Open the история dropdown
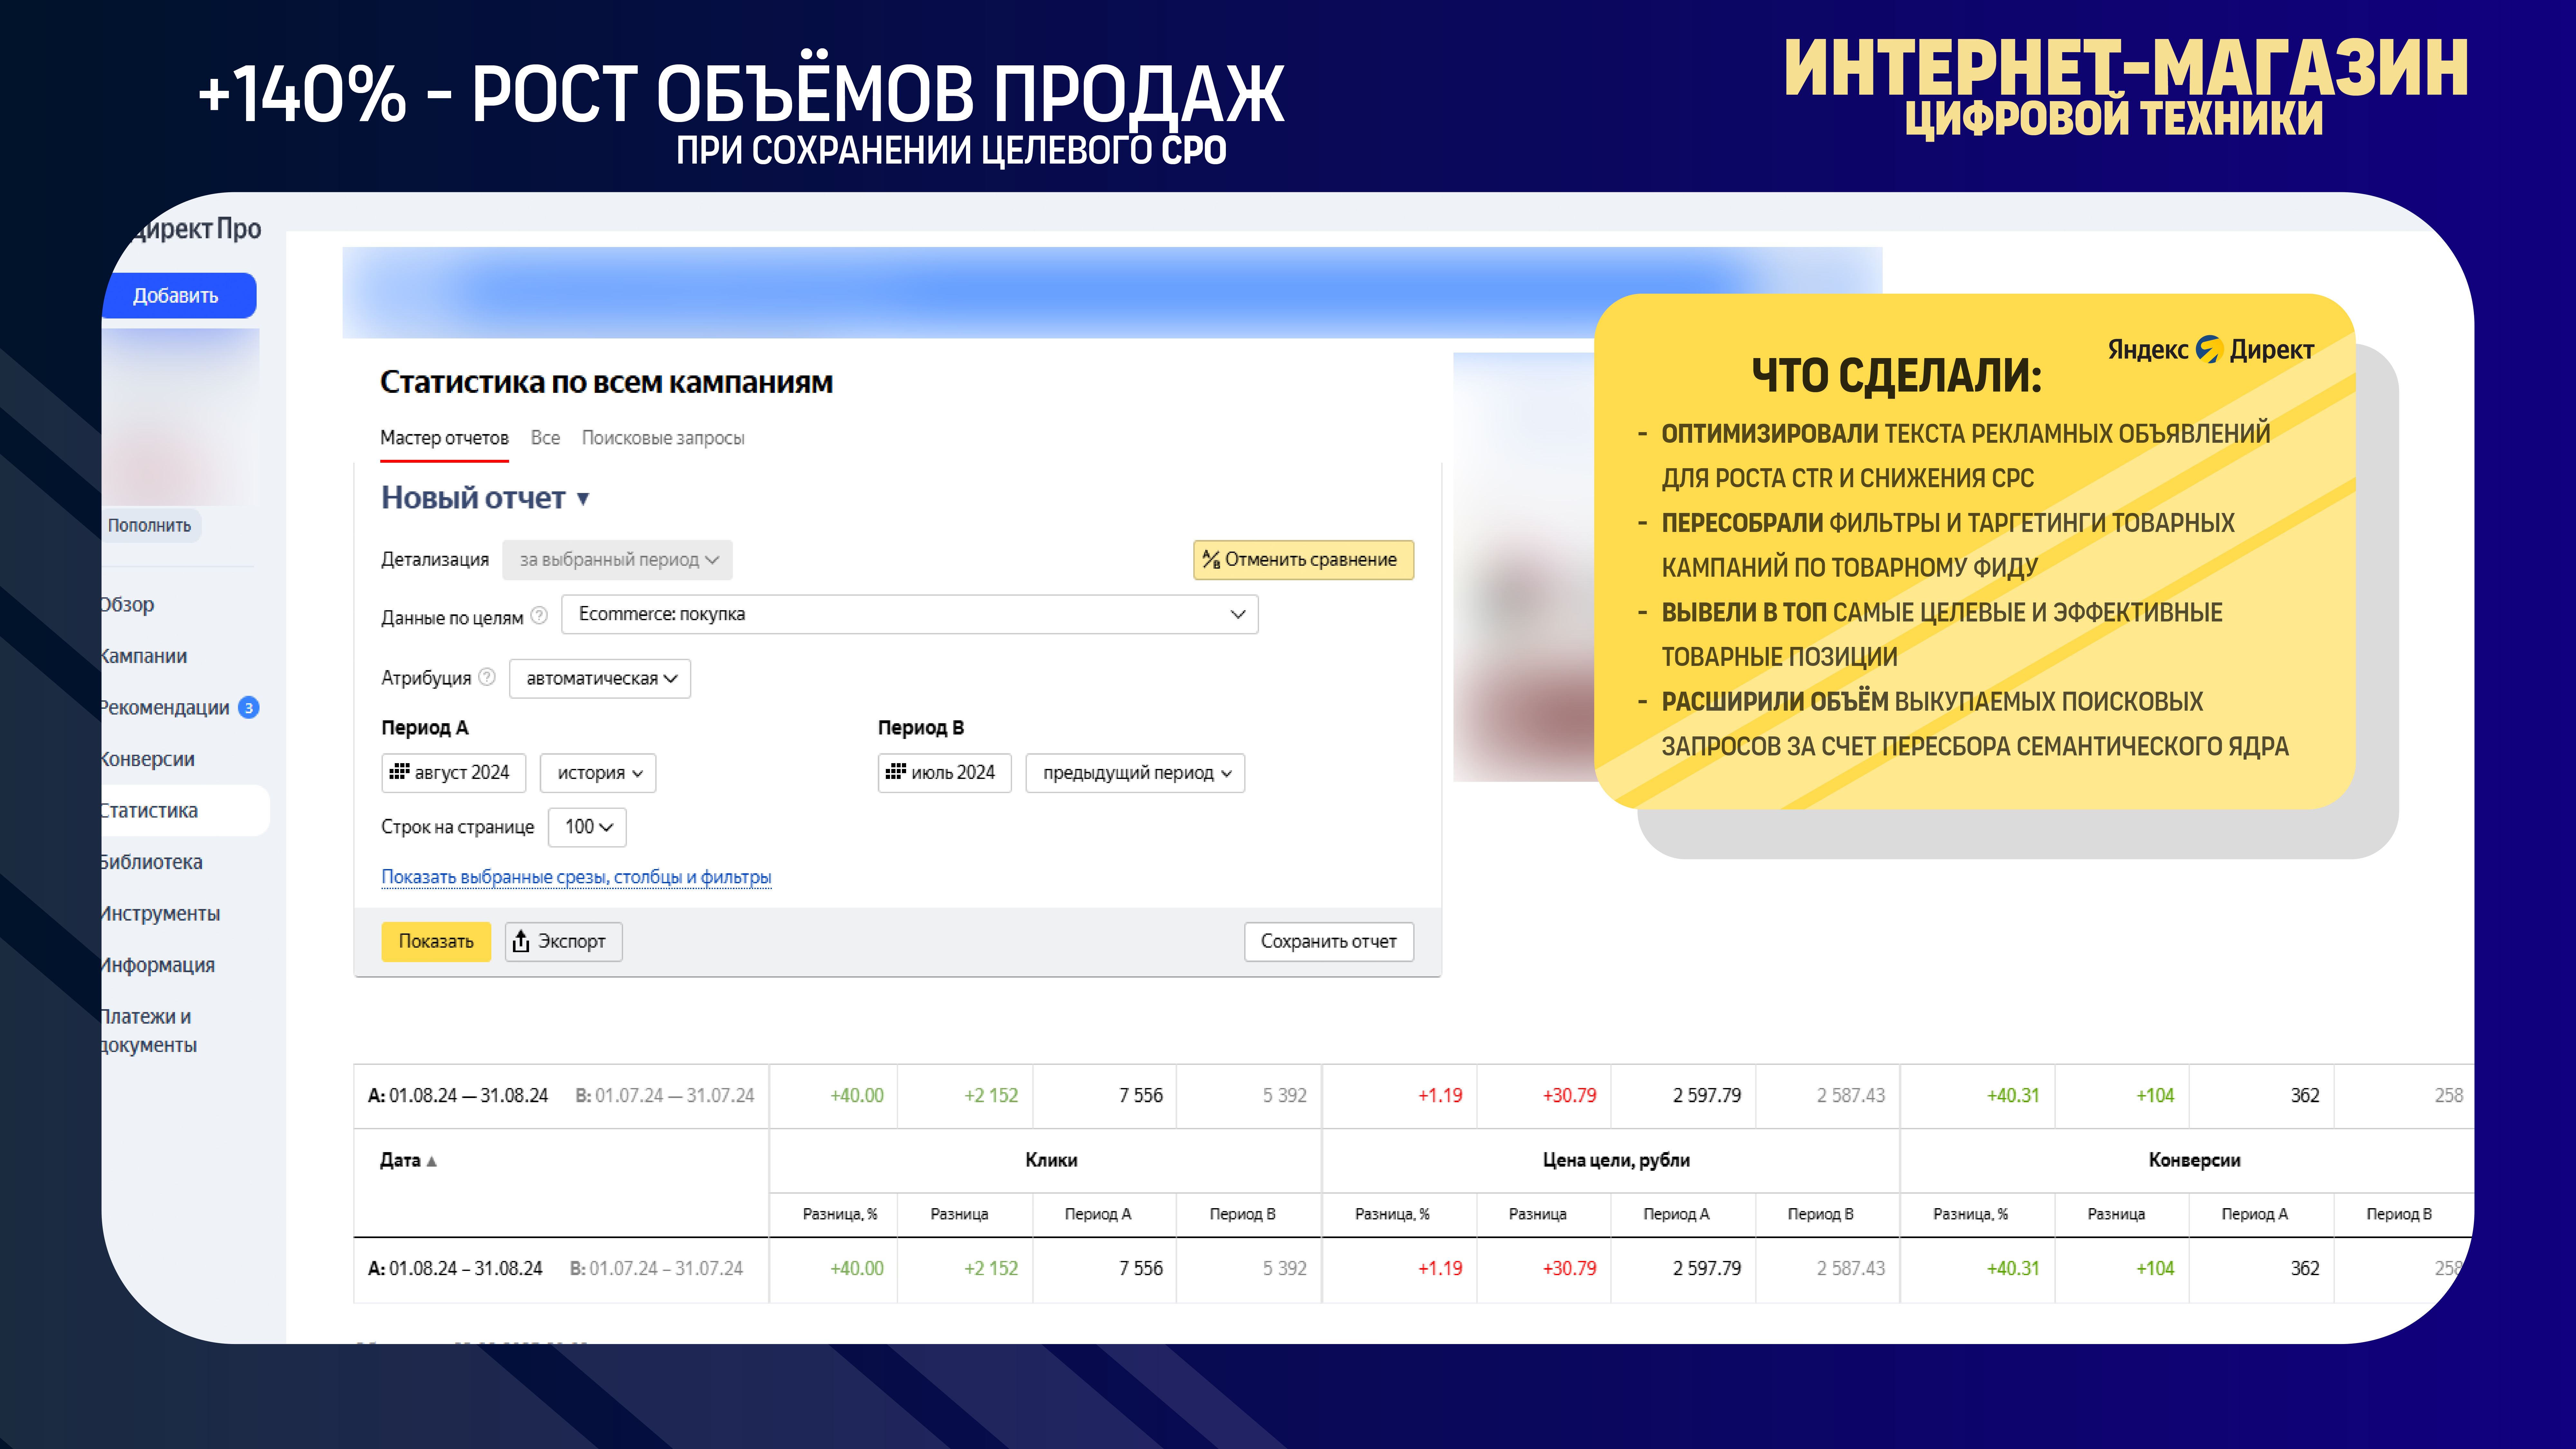 (598, 773)
